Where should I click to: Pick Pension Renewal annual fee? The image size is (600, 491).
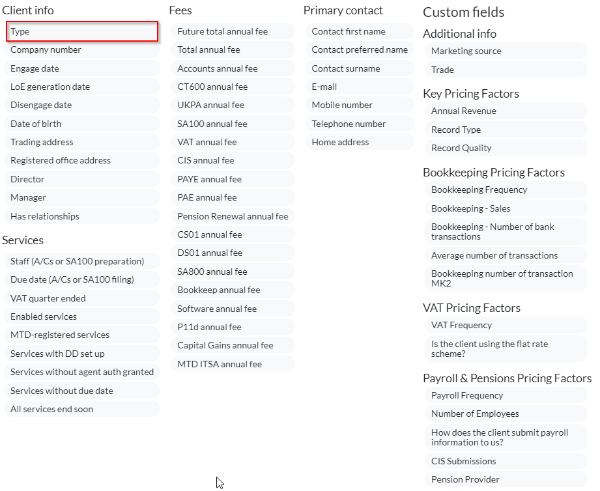(x=233, y=216)
